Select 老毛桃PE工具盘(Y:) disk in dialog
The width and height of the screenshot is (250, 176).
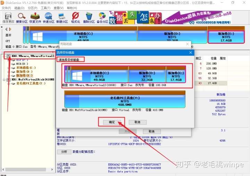click(x=125, y=99)
